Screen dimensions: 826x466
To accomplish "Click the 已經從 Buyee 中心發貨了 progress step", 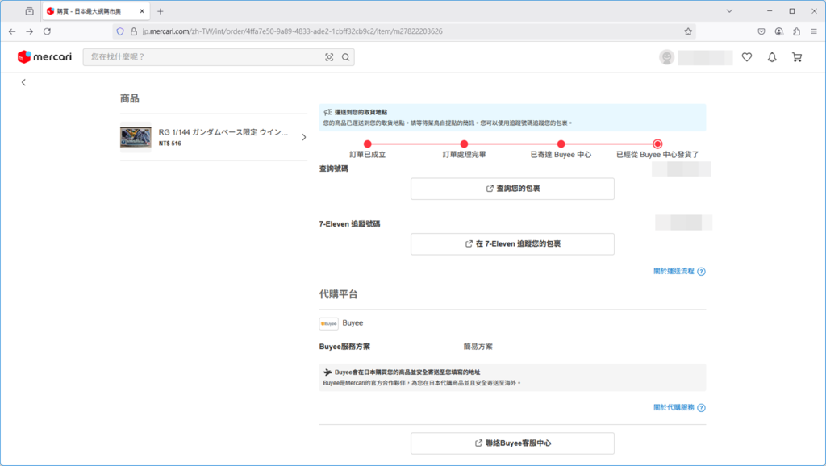I will (x=657, y=154).
